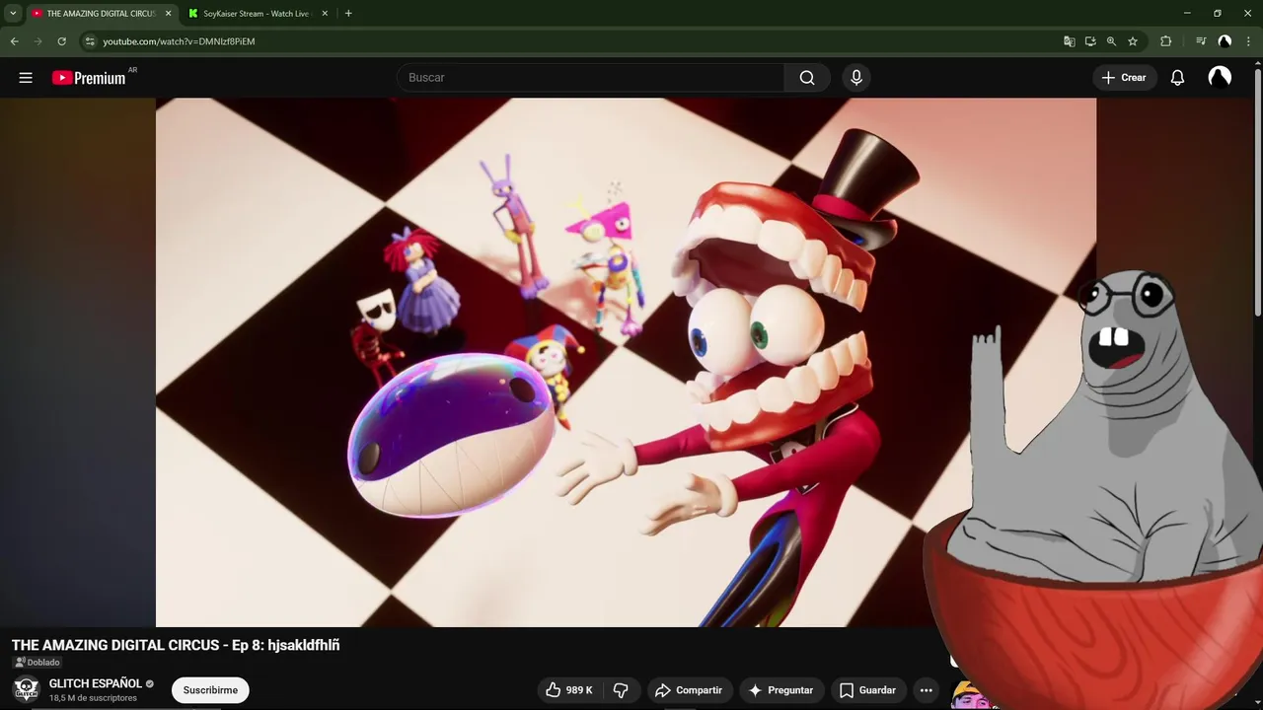The width and height of the screenshot is (1263, 710).
Task: Click the Doblado dubbed badge
Action: tap(37, 663)
